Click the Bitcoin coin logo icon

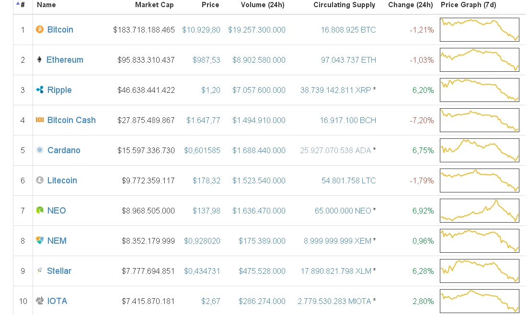[40, 29]
